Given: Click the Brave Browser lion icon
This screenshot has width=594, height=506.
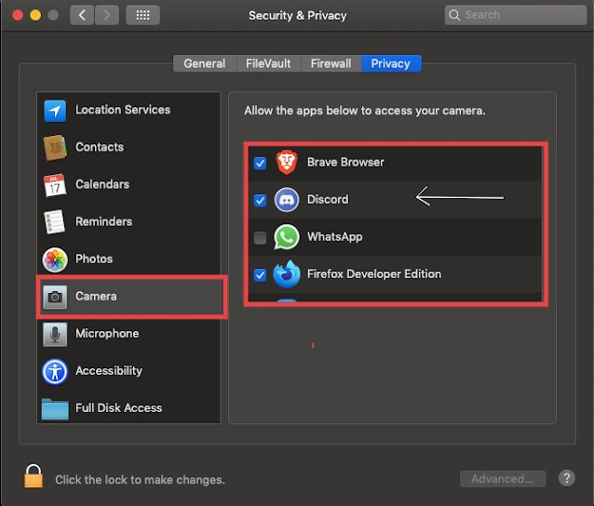Looking at the screenshot, I should coord(287,163).
